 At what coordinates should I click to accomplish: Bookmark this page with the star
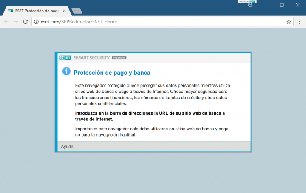coord(289,22)
